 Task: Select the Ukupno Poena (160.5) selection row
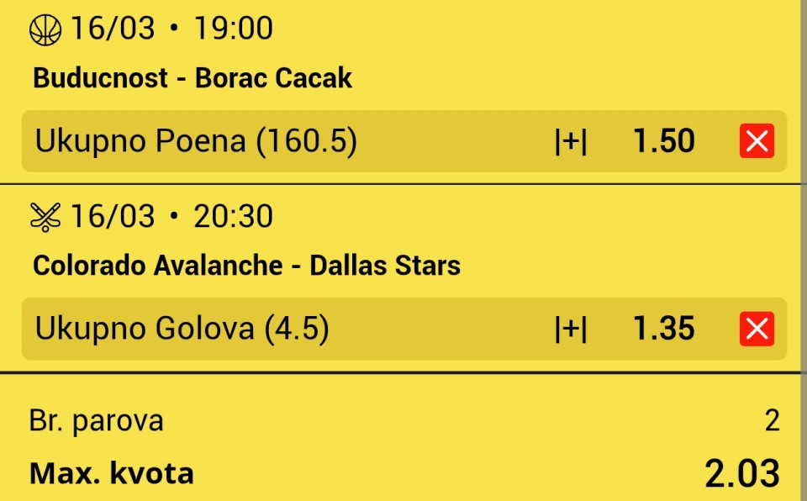(404, 141)
